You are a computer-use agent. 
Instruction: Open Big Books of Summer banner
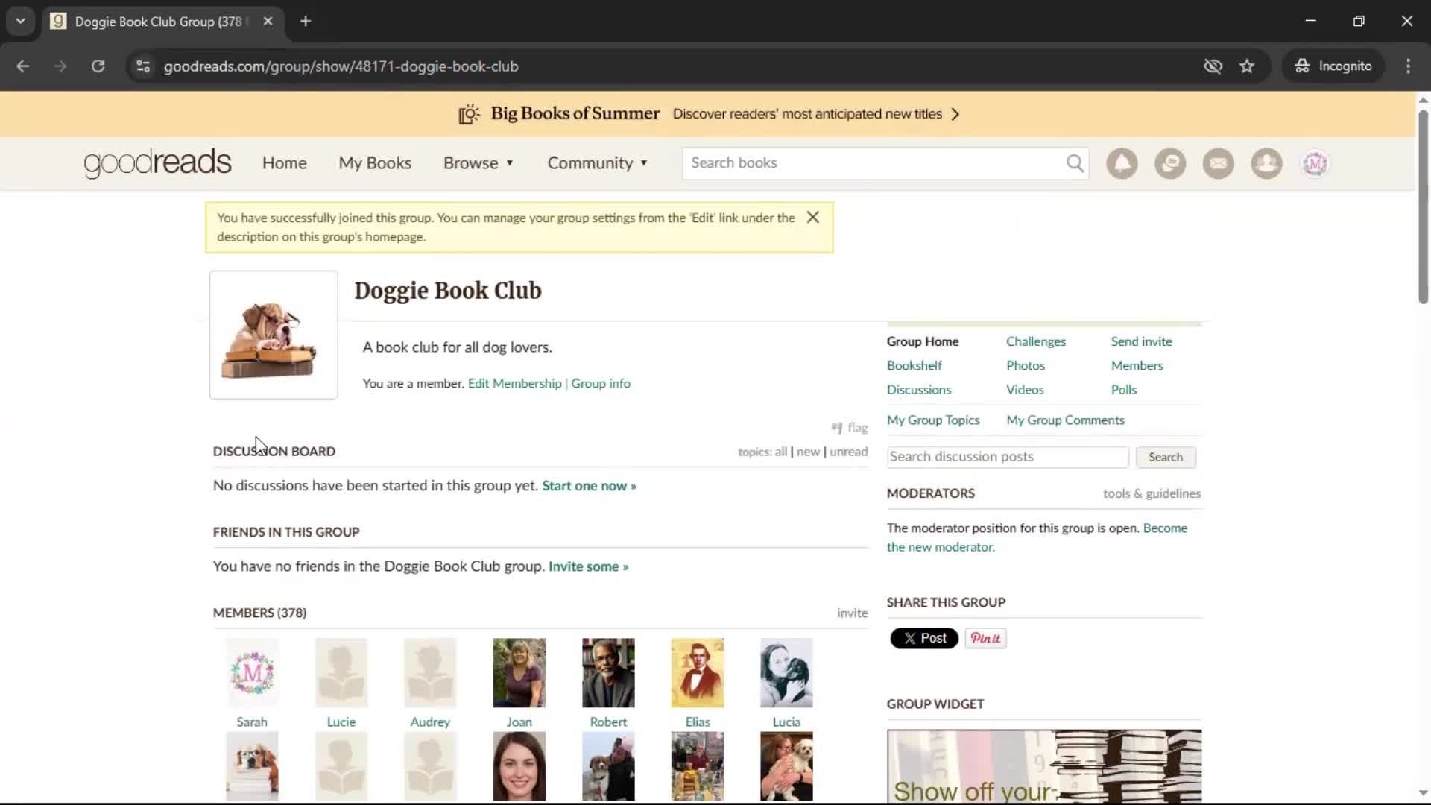point(708,114)
